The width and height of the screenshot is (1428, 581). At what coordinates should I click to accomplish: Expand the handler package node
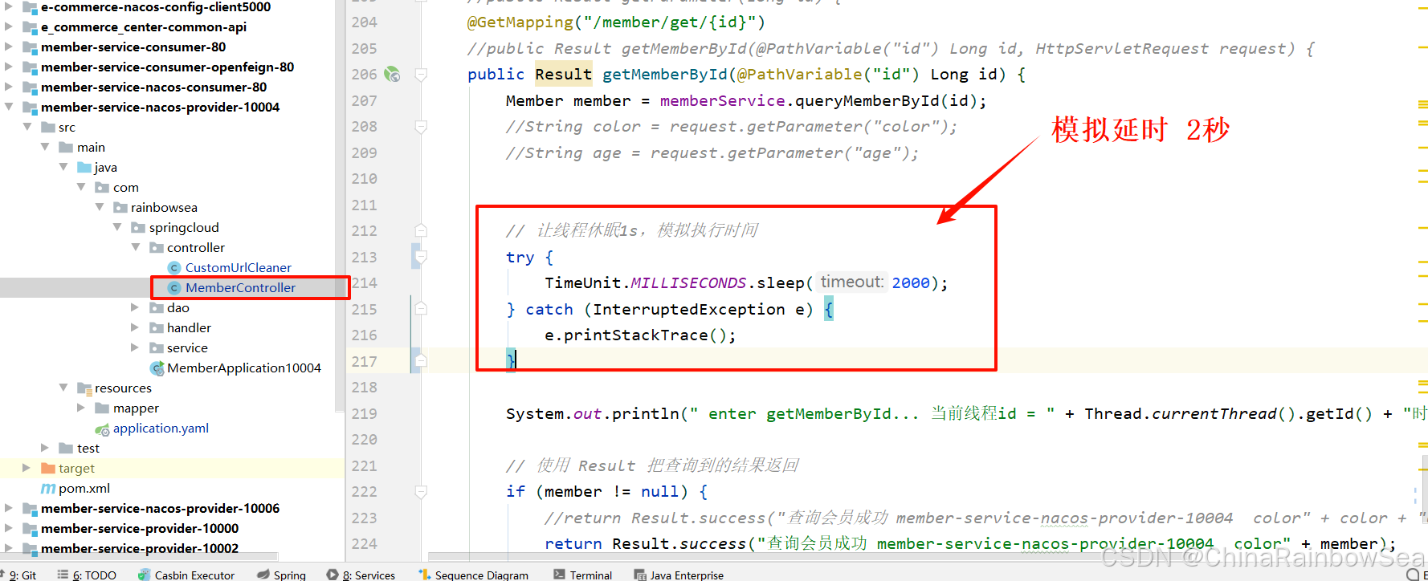135,327
